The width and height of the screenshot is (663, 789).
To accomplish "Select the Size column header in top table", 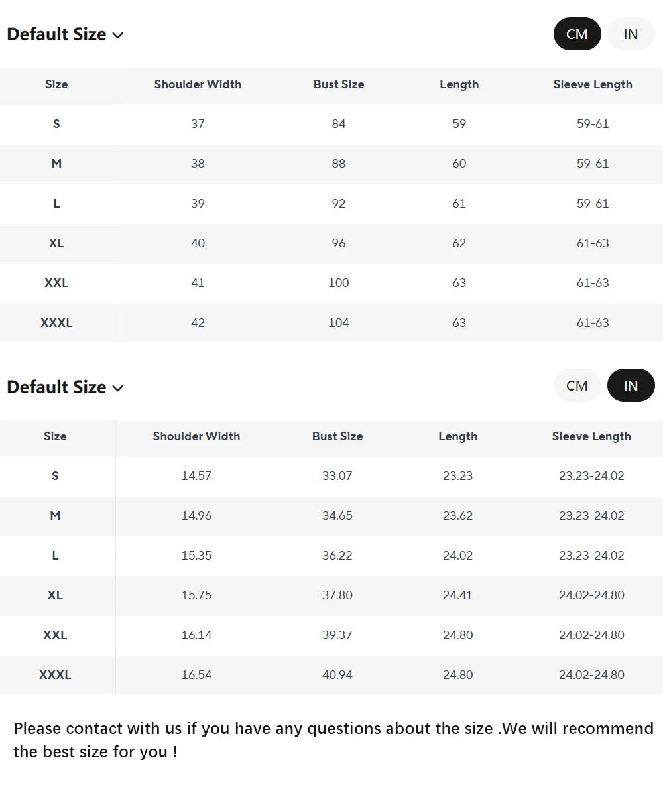I will [56, 84].
